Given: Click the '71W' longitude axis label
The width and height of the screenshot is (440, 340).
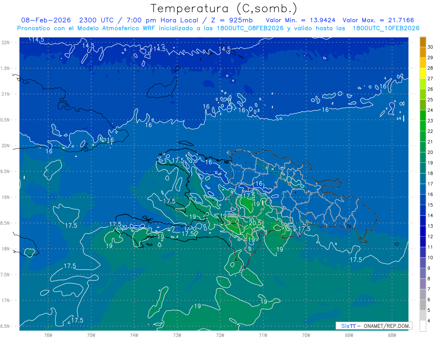Looking at the screenshot, I should [x=263, y=335].
